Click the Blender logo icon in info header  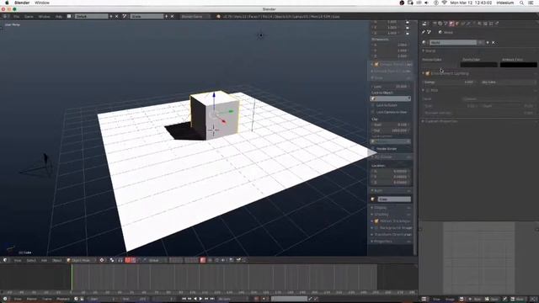coord(218,16)
